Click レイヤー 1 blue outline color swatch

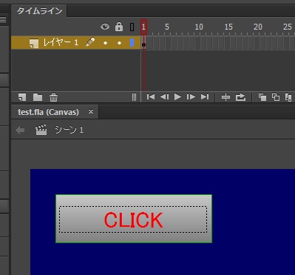[132, 43]
